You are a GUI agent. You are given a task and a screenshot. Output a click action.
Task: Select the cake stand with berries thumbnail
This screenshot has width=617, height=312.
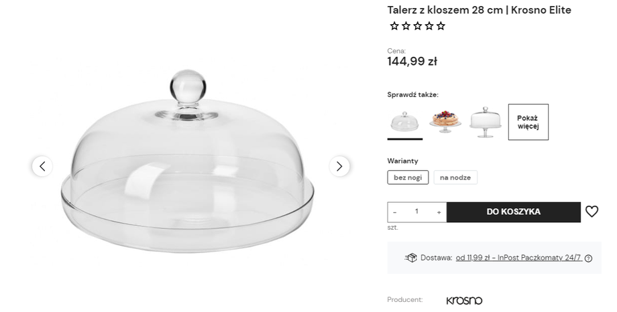pos(445,122)
